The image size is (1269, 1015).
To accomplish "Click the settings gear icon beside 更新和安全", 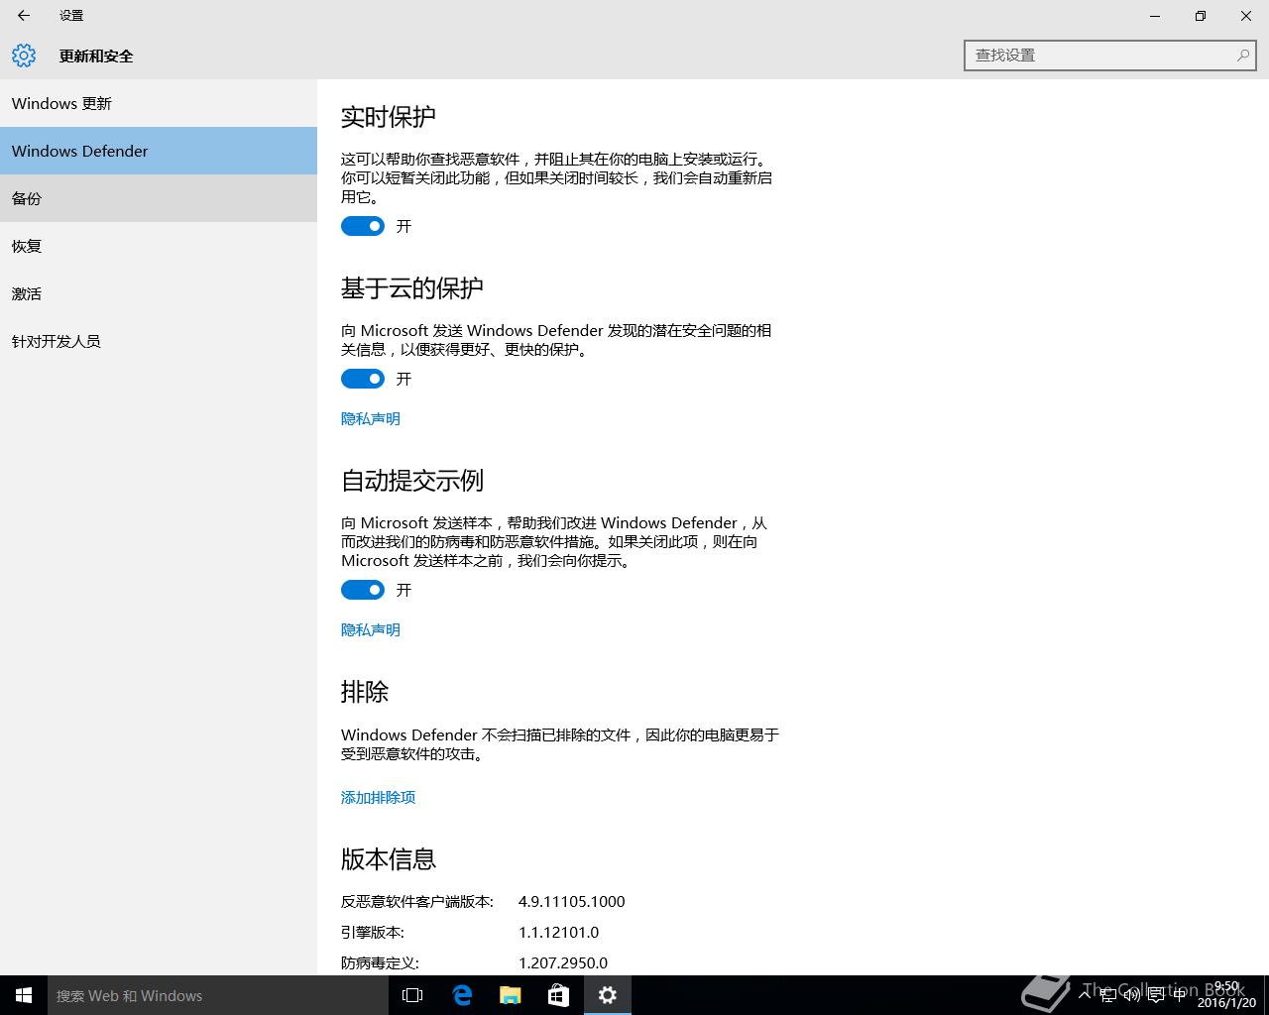I will coord(24,56).
